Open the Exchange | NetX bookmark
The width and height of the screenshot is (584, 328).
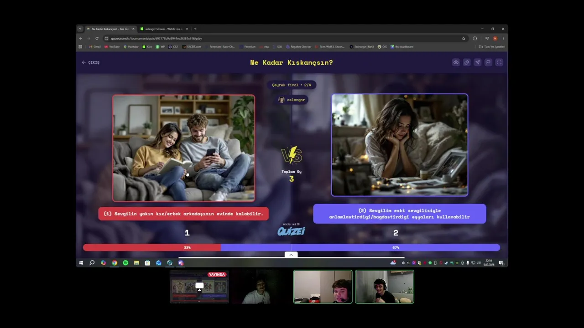tap(362, 46)
